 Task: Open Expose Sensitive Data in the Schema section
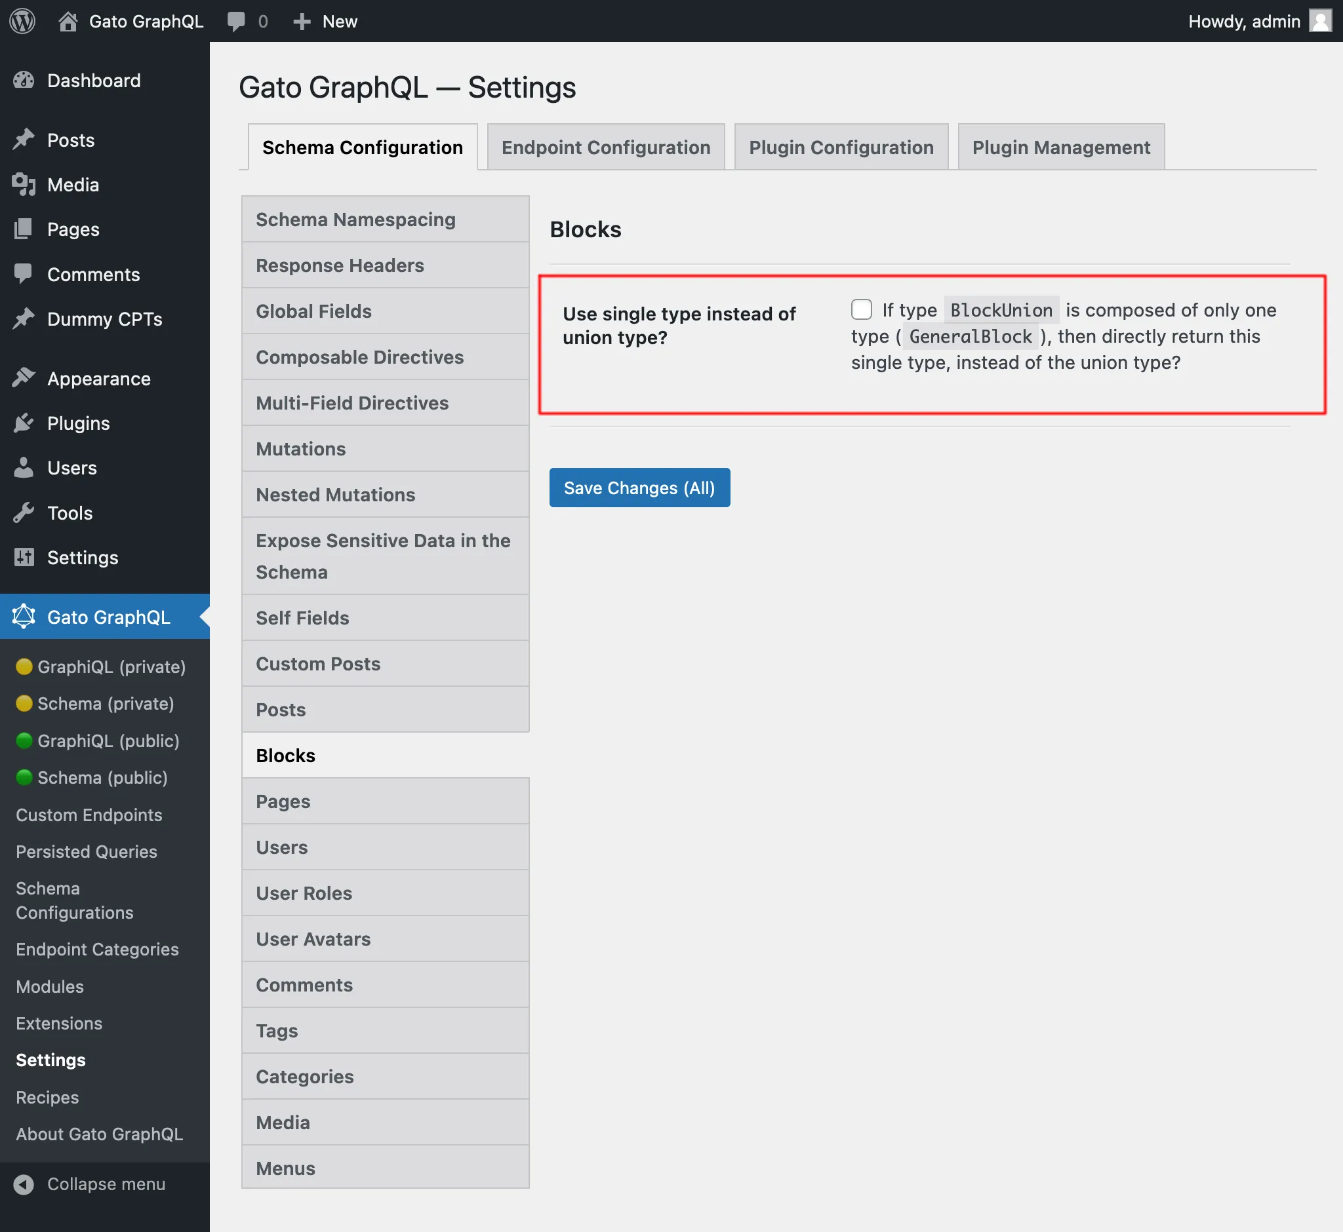[x=386, y=556]
